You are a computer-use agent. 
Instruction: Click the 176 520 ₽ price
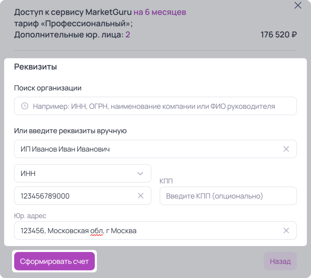(279, 35)
